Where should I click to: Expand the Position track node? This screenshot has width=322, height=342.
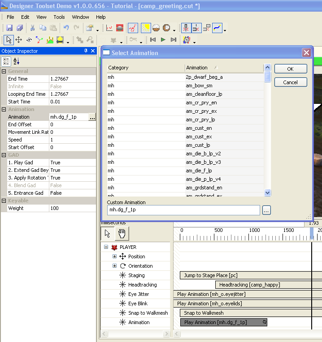pyautogui.click(x=114, y=256)
